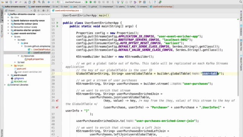This screenshot has height=137, width=243.
Task: Open Project panel settings gear
Action: point(44,11)
